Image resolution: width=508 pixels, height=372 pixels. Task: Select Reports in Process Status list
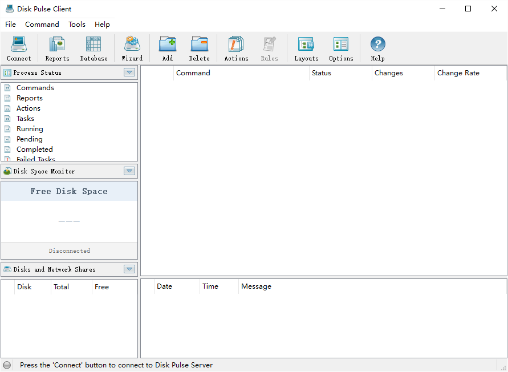click(x=30, y=98)
